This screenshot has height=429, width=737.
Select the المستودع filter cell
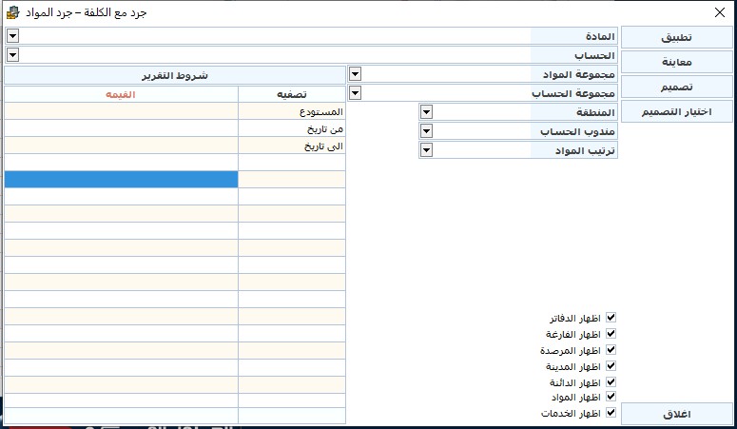pyautogui.click(x=292, y=111)
